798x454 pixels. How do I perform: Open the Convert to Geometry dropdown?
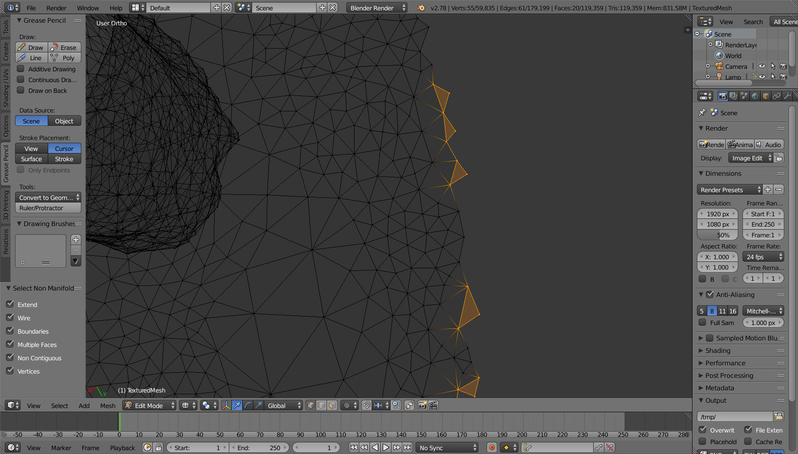coord(48,197)
